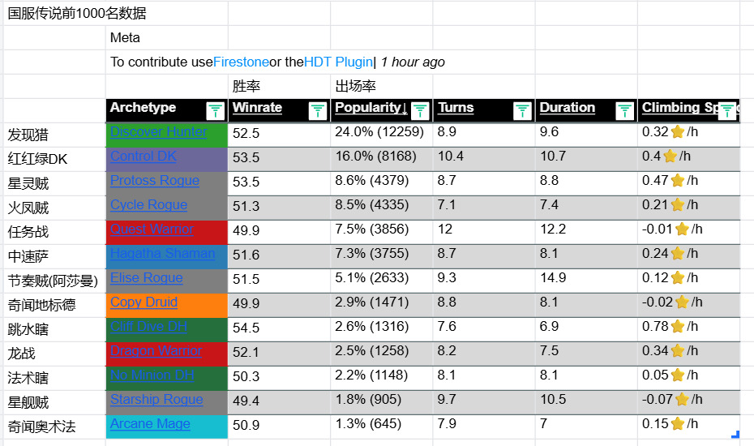Open the Discover Hunter archetype link
The image size is (754, 446).
(x=158, y=132)
